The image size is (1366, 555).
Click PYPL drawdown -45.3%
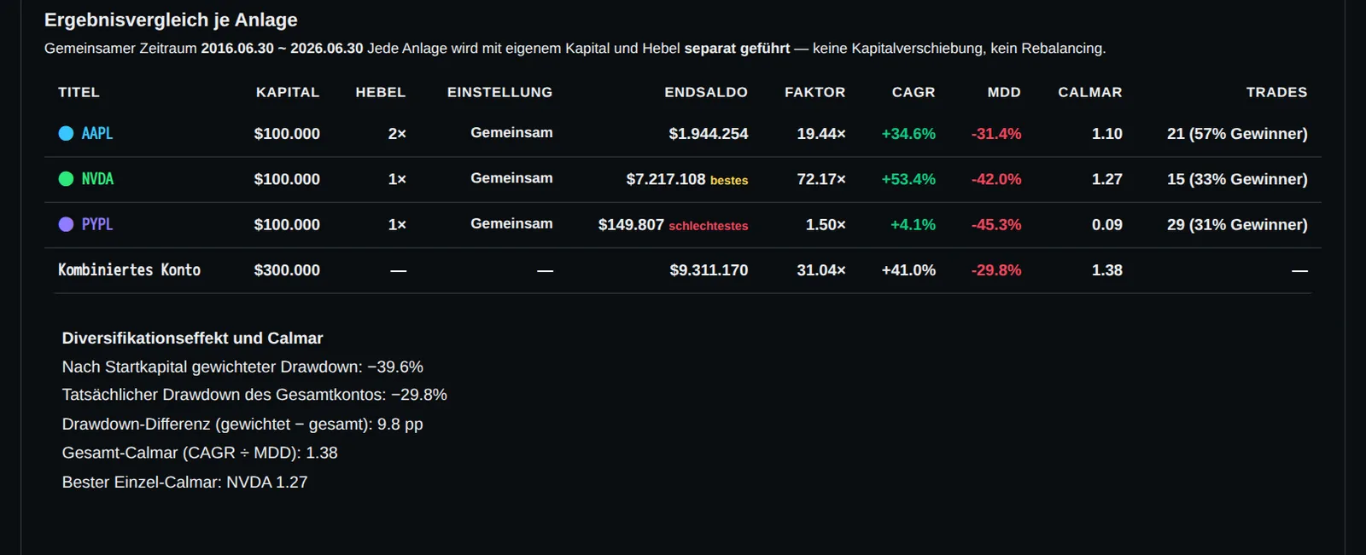[996, 225]
